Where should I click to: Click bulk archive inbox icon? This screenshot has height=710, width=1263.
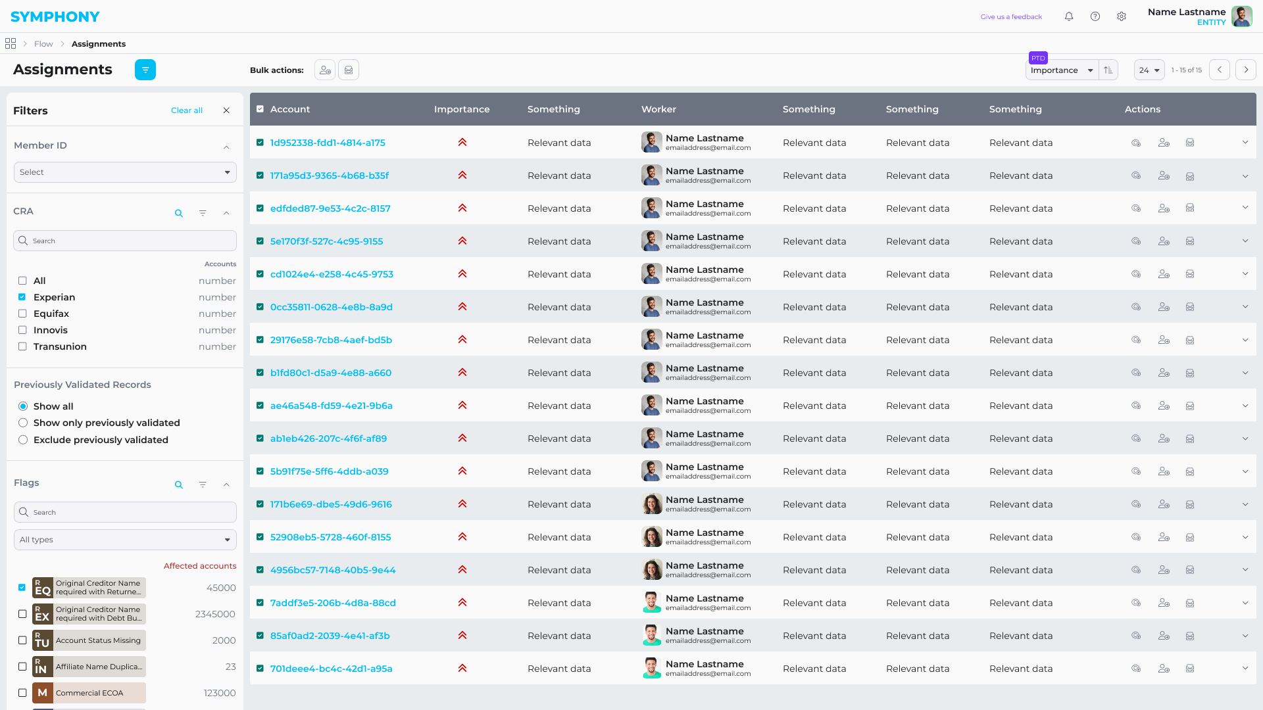point(349,70)
